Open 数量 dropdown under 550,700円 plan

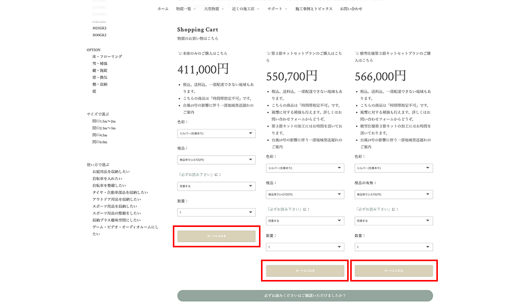click(x=305, y=247)
